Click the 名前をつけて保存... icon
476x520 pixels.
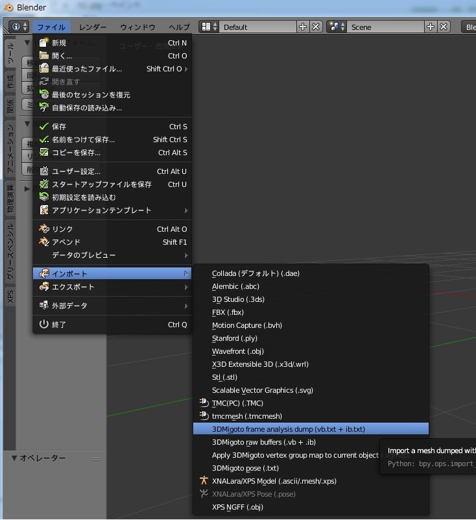click(x=43, y=140)
